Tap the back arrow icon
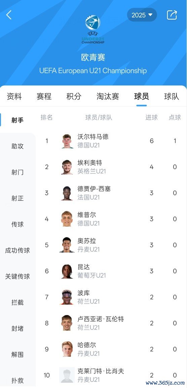 pyautogui.click(x=9, y=15)
